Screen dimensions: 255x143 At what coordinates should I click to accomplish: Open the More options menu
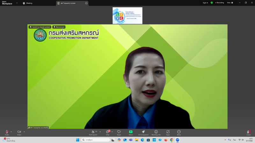coord(179,132)
